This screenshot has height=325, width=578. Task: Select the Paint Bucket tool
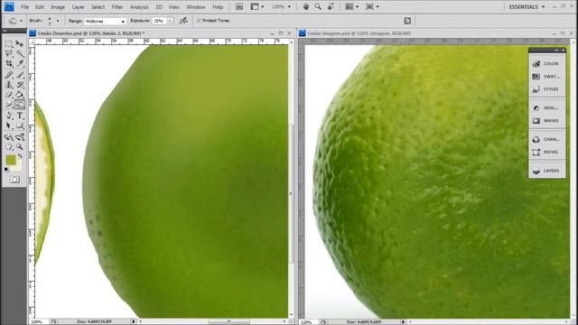[x=20, y=95]
